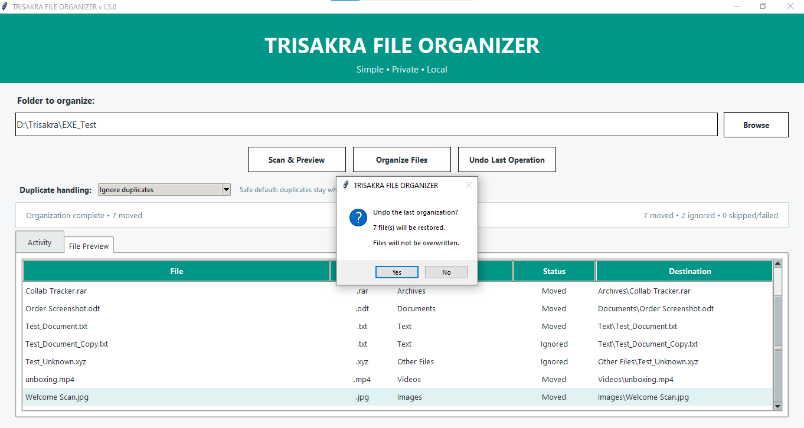Click the vertical scrollbar thumb
This screenshot has width=804, height=428.
coord(777,348)
